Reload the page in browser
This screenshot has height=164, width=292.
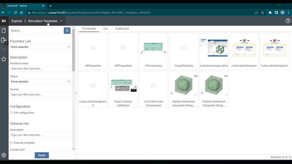click(15, 13)
